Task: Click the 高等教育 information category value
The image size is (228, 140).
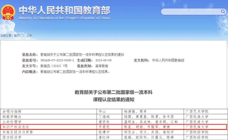Action: pos(102,66)
